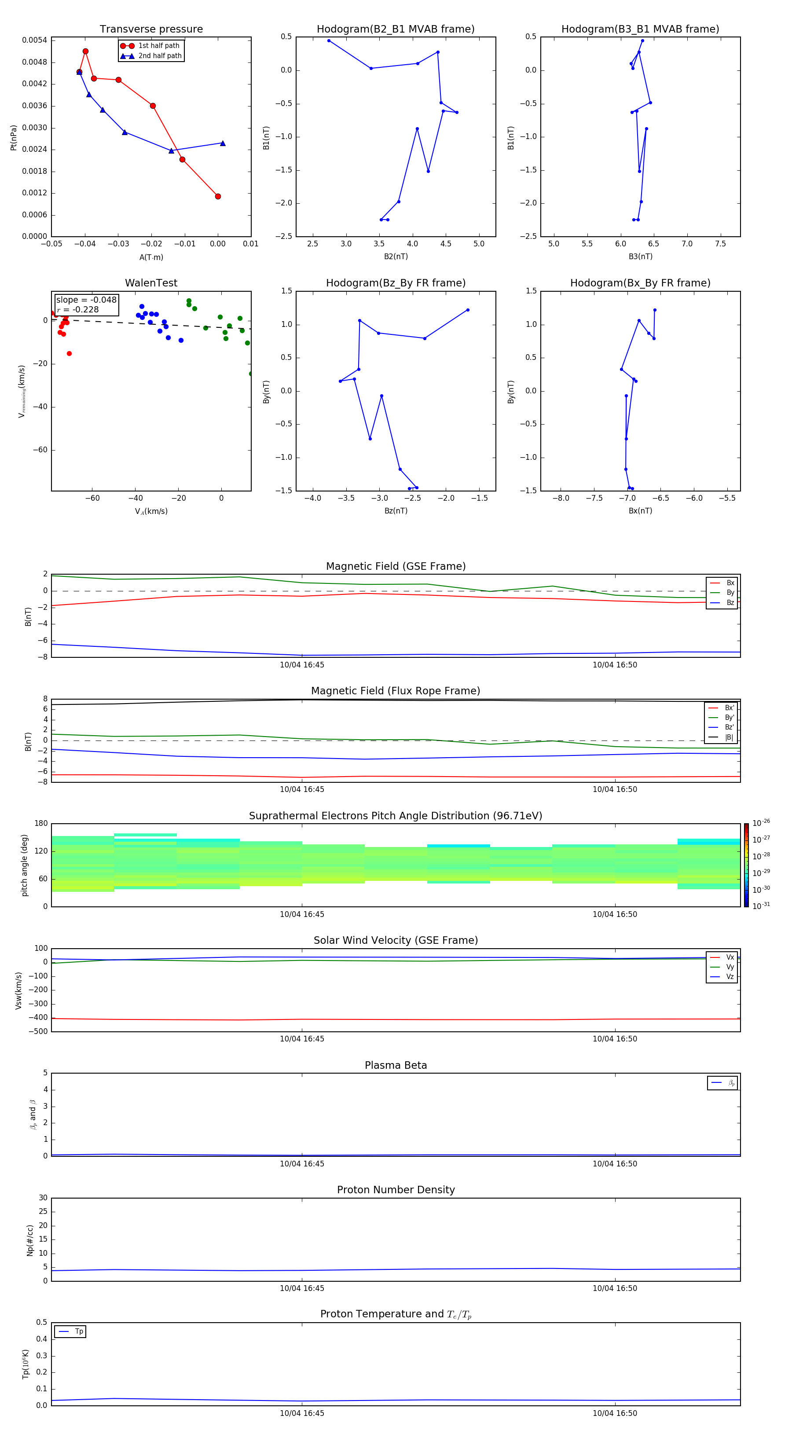Click the '1st half path' legend entry
Viewport: 792px width, 1452px height.
tap(150, 46)
